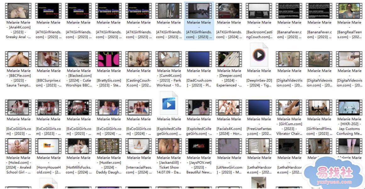
Task: Choose the Facials4K.com 2024 video thumbnail
Action: coord(229,107)
